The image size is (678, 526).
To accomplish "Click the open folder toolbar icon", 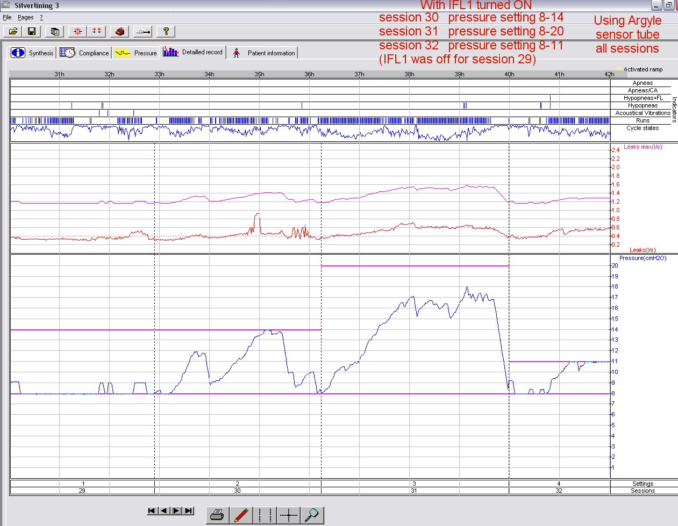I will click(x=13, y=31).
